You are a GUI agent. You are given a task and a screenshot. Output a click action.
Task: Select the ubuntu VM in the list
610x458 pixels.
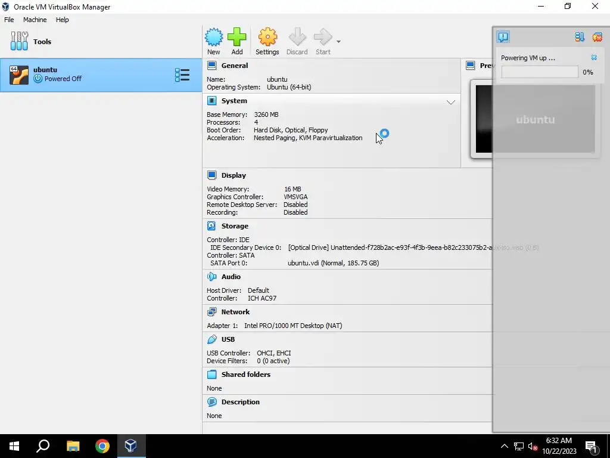101,75
